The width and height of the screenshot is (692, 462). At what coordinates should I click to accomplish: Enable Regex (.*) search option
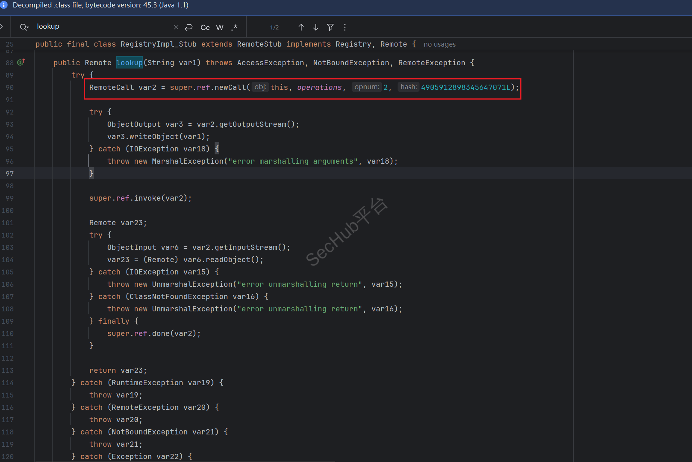click(234, 27)
